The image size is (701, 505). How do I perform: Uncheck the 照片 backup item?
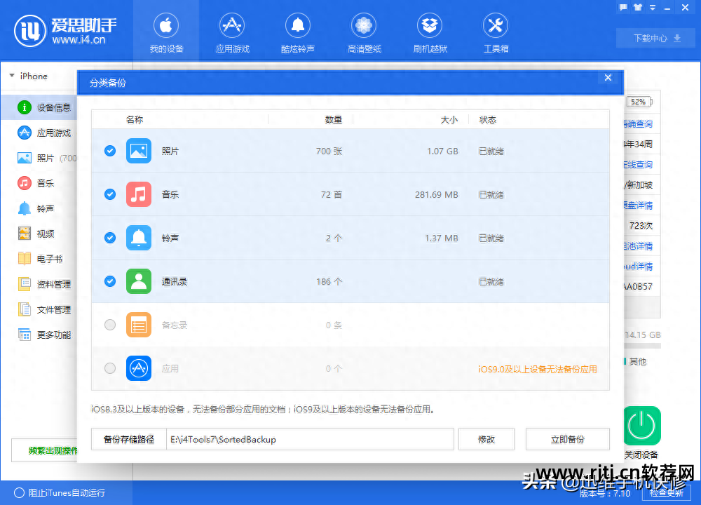pyautogui.click(x=109, y=151)
